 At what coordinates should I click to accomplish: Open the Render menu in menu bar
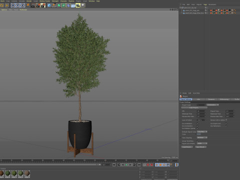(29, 1)
